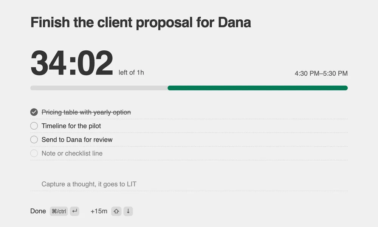Click the Done button
Viewport: 378px width, 227px height.
pos(38,211)
